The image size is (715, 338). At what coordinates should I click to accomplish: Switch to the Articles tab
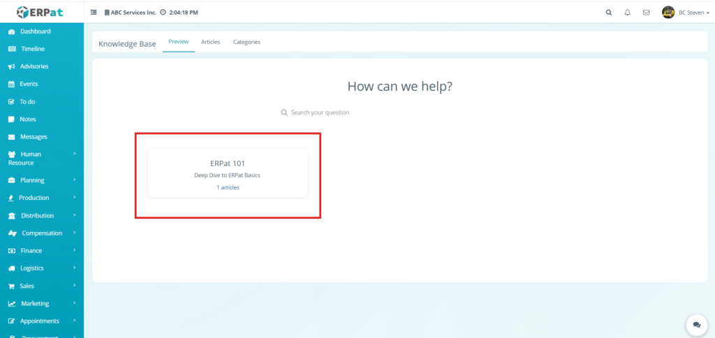click(210, 42)
